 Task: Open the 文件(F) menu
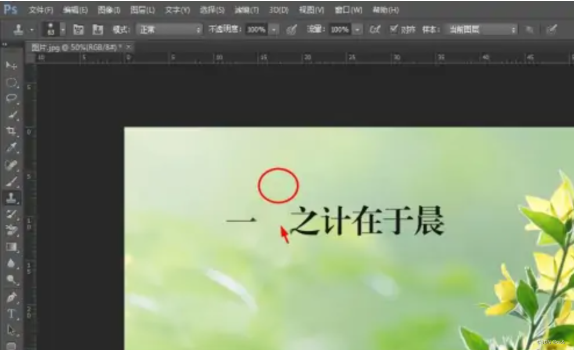tap(41, 10)
